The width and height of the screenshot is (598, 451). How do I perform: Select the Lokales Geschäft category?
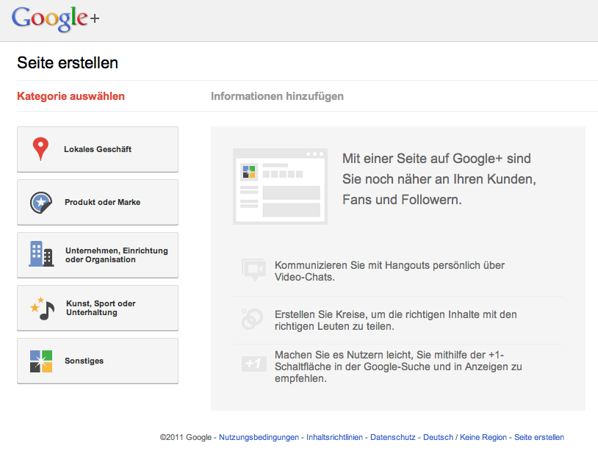[98, 149]
